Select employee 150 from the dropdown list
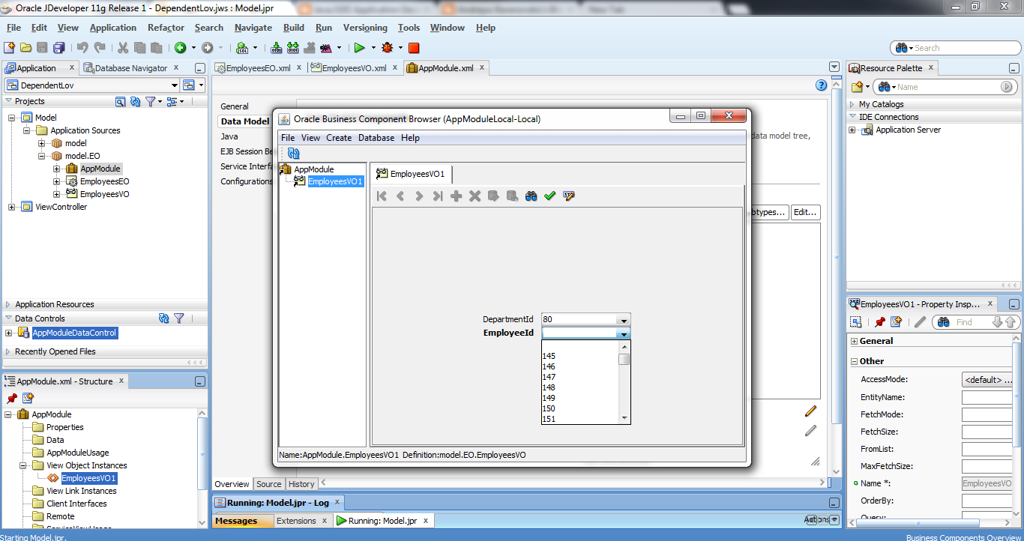1024x541 pixels. click(x=549, y=408)
